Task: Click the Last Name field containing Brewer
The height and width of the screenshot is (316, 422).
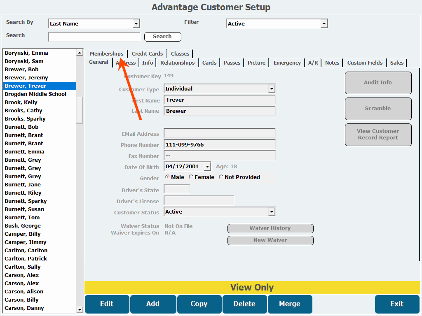Action: click(220, 111)
